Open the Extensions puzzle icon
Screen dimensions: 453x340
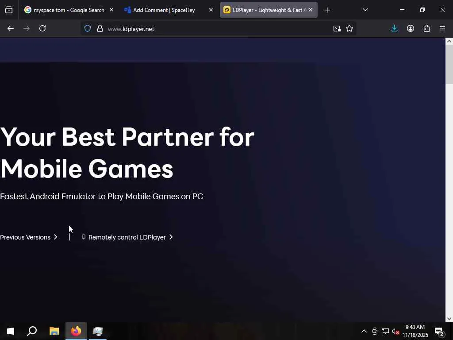click(x=427, y=28)
